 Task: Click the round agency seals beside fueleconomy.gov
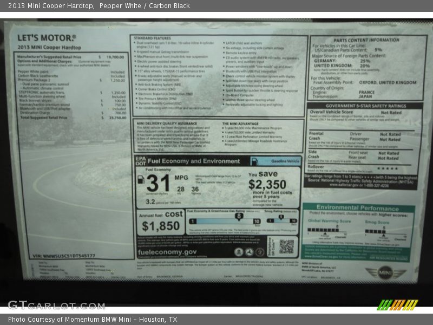(x=248, y=252)
